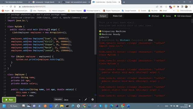
Task: Open My Drive bookmark
Action: (153, 11)
